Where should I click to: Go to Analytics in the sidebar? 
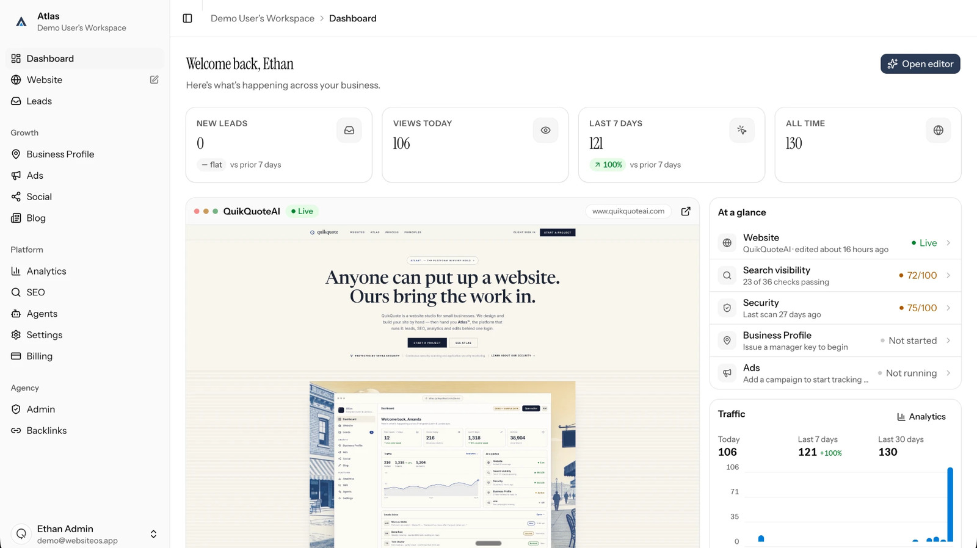(85, 271)
